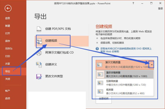165x109 pixels.
Task: Choose 互联网质量 (1280 x 720) list item
Action: click(x=125, y=83)
